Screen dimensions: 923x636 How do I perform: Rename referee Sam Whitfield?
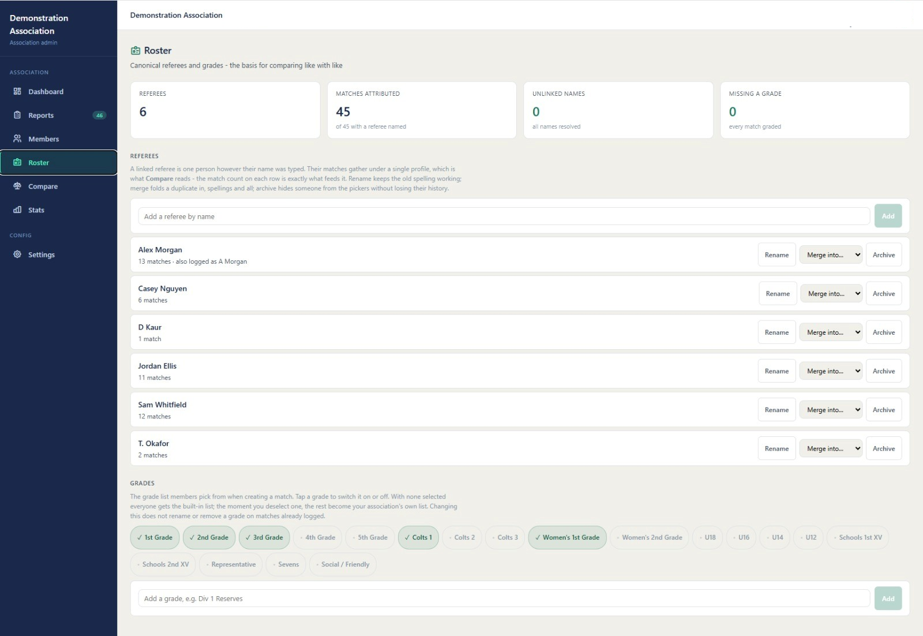[x=776, y=409]
